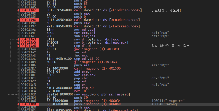Click the Korean comment beside 'cmp dl,bl'
Screen dimensions: 219x111
tap(170, 46)
